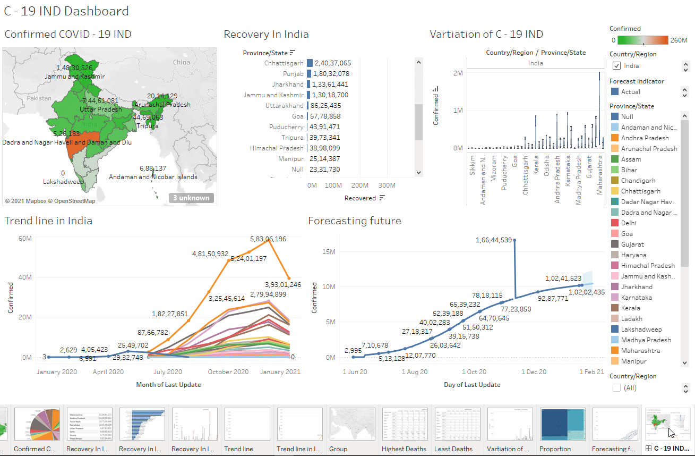Switch to the Least Deaths sheet tab
The height and width of the screenshot is (456, 695).
click(x=454, y=448)
